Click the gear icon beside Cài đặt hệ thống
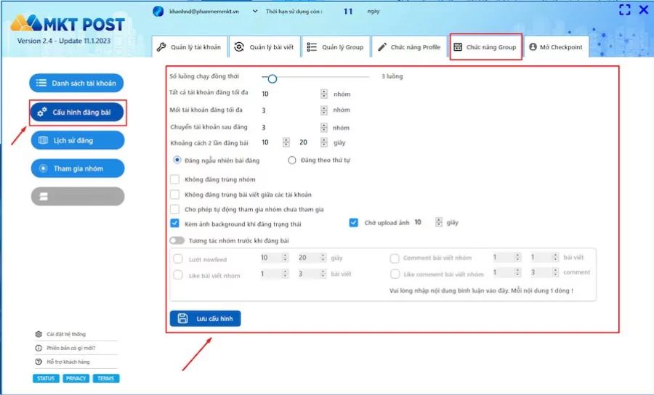 click(x=39, y=334)
